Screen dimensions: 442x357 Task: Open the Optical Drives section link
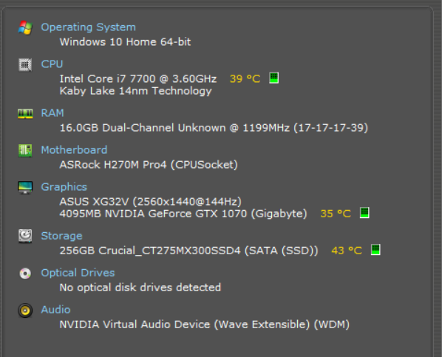(x=78, y=273)
